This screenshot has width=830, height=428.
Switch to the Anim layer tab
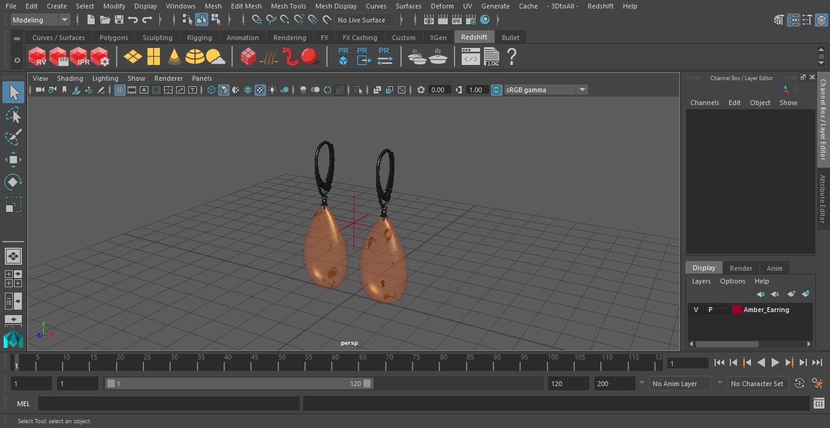774,268
